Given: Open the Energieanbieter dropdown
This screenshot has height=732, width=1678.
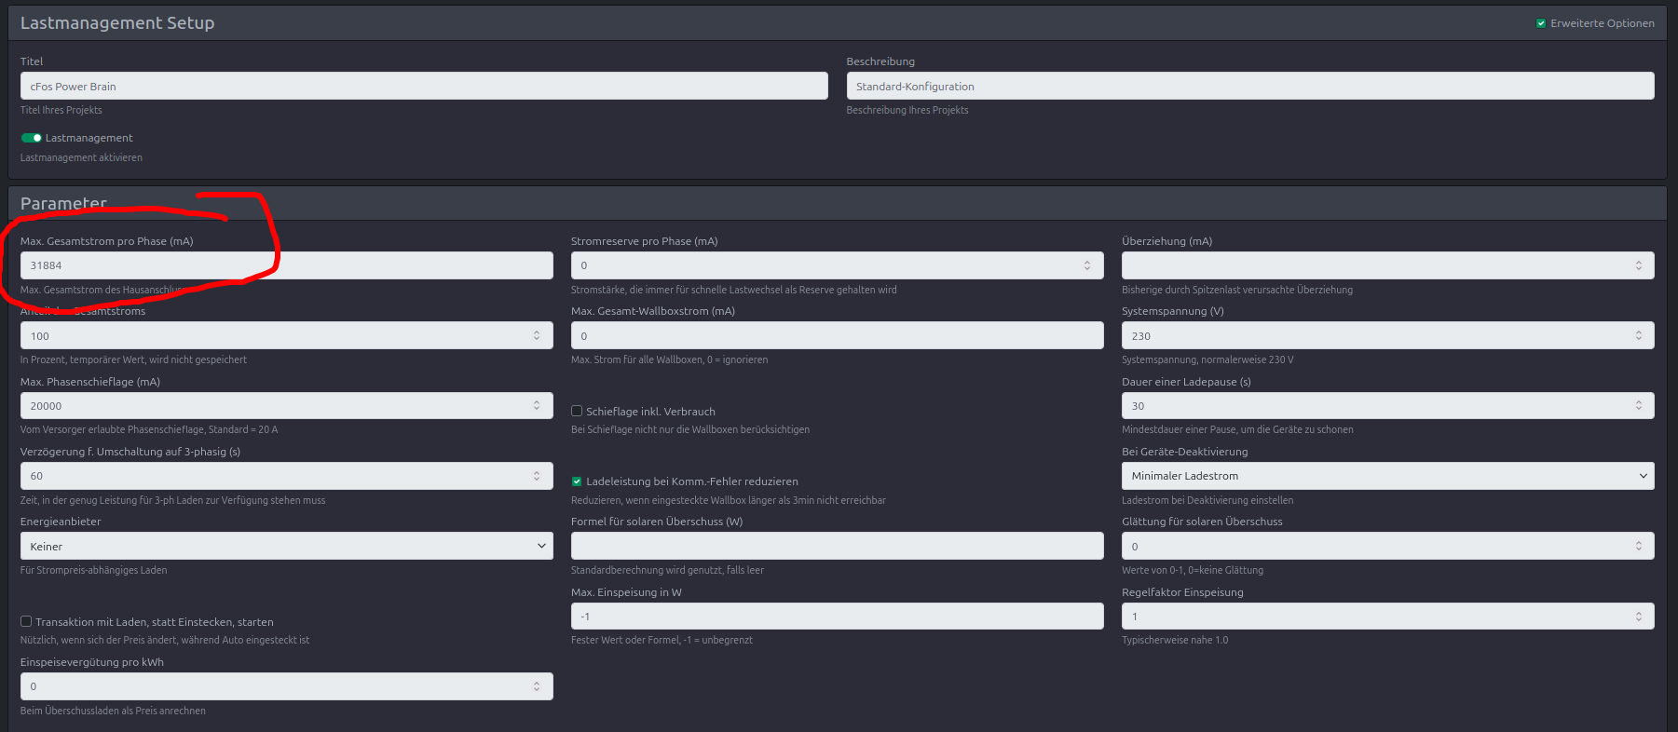Looking at the screenshot, I should pos(286,546).
